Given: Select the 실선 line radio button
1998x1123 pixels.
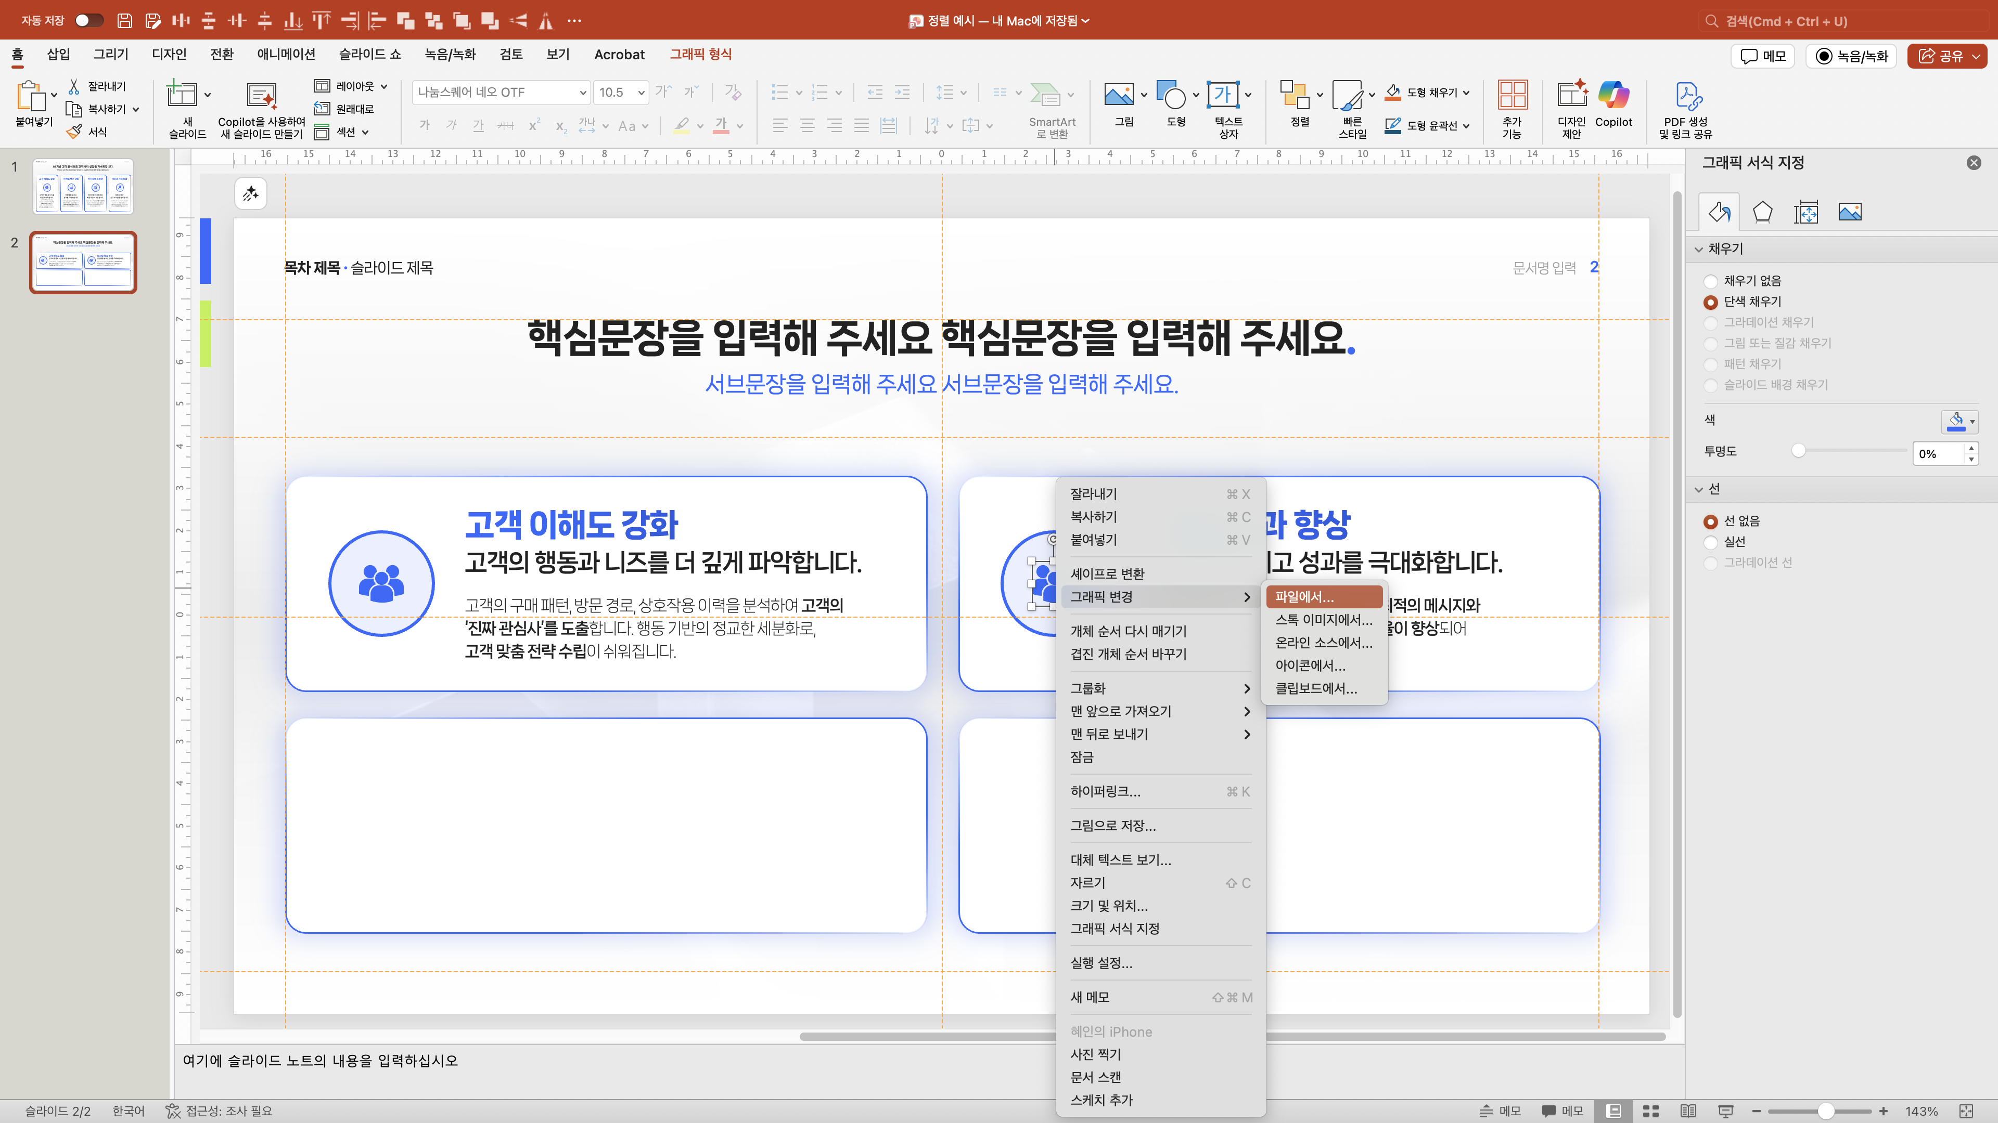Looking at the screenshot, I should (1710, 542).
